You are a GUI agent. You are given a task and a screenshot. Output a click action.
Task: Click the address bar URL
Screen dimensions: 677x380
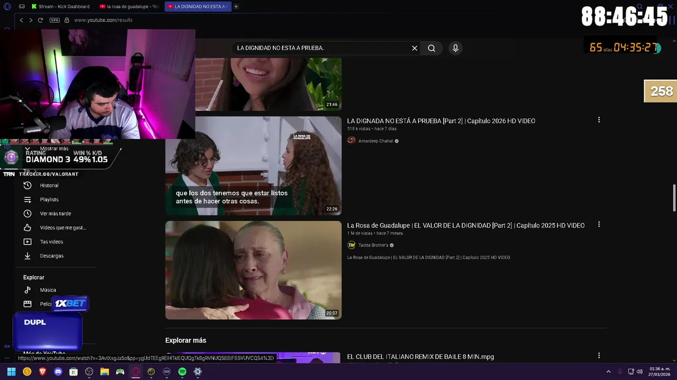click(x=103, y=20)
